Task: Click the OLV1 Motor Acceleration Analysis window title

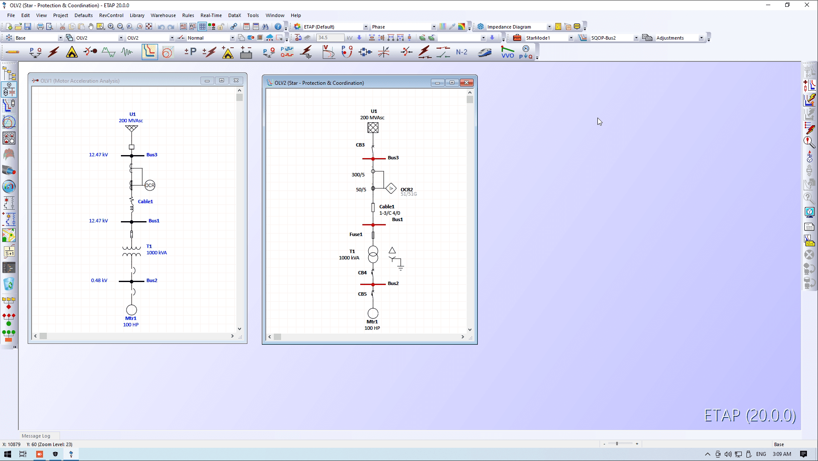Action: coord(80,81)
